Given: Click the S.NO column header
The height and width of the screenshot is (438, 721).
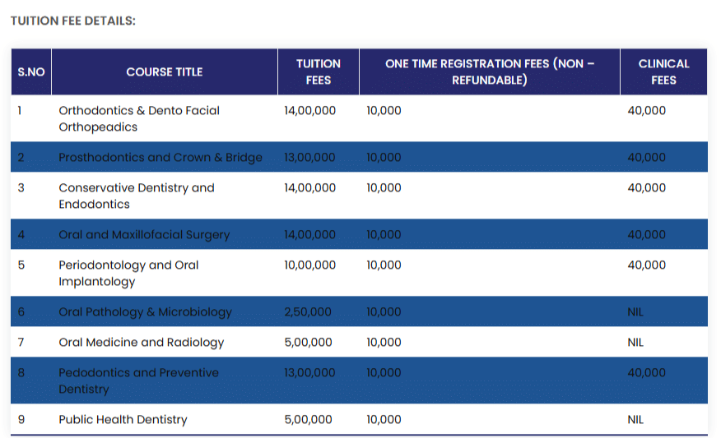Looking at the screenshot, I should [x=31, y=72].
